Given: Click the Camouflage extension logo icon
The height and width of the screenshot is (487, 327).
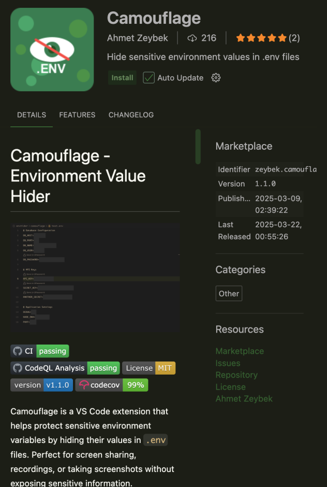Looking at the screenshot, I should tap(52, 49).
